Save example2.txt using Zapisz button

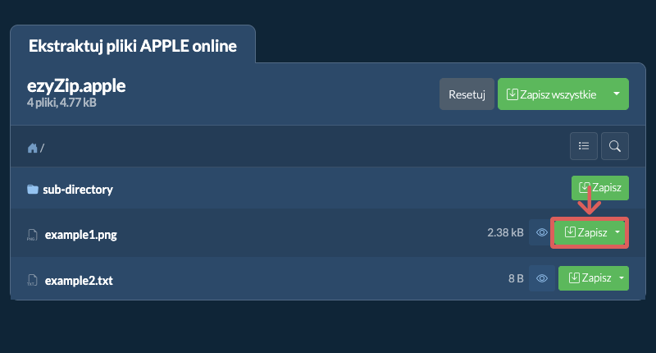point(586,278)
